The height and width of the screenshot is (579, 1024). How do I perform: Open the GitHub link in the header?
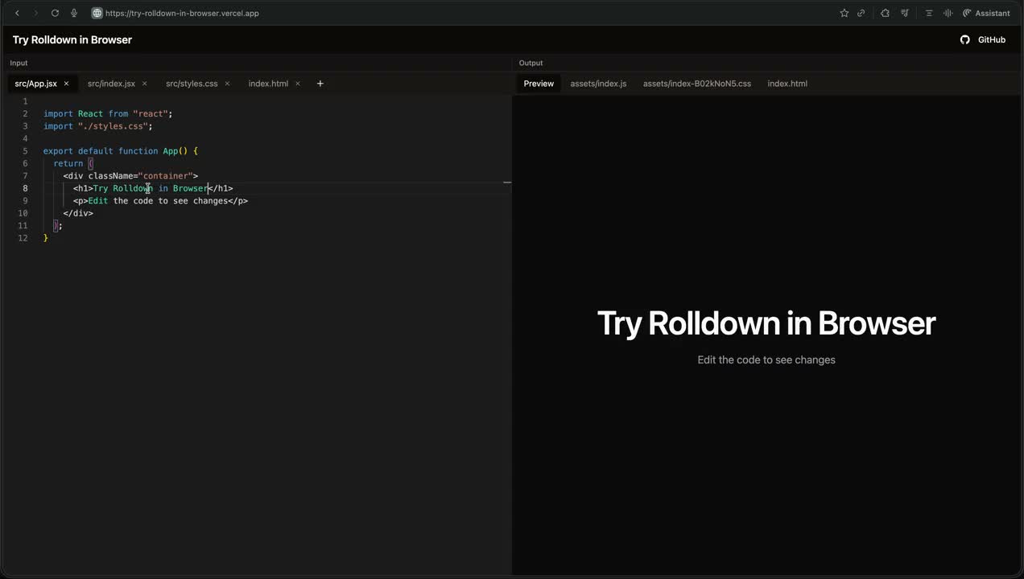click(991, 39)
